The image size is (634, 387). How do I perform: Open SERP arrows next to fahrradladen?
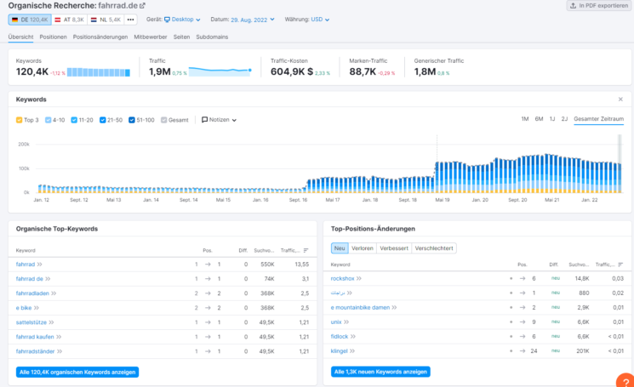coord(54,293)
